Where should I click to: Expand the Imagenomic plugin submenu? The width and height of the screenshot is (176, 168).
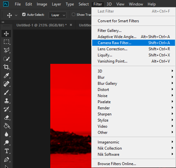click(x=133, y=142)
